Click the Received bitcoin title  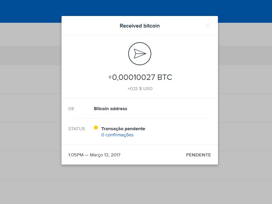pos(140,26)
